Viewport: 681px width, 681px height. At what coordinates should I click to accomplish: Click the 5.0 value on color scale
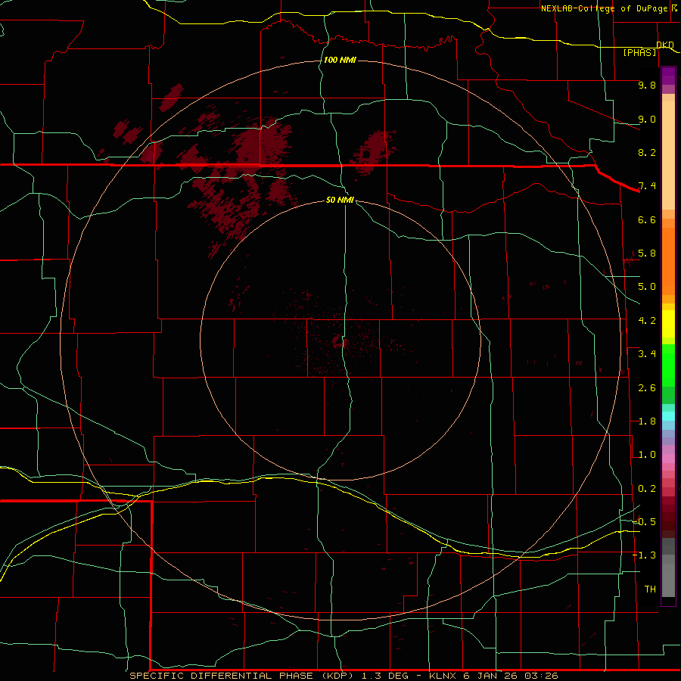coord(647,287)
